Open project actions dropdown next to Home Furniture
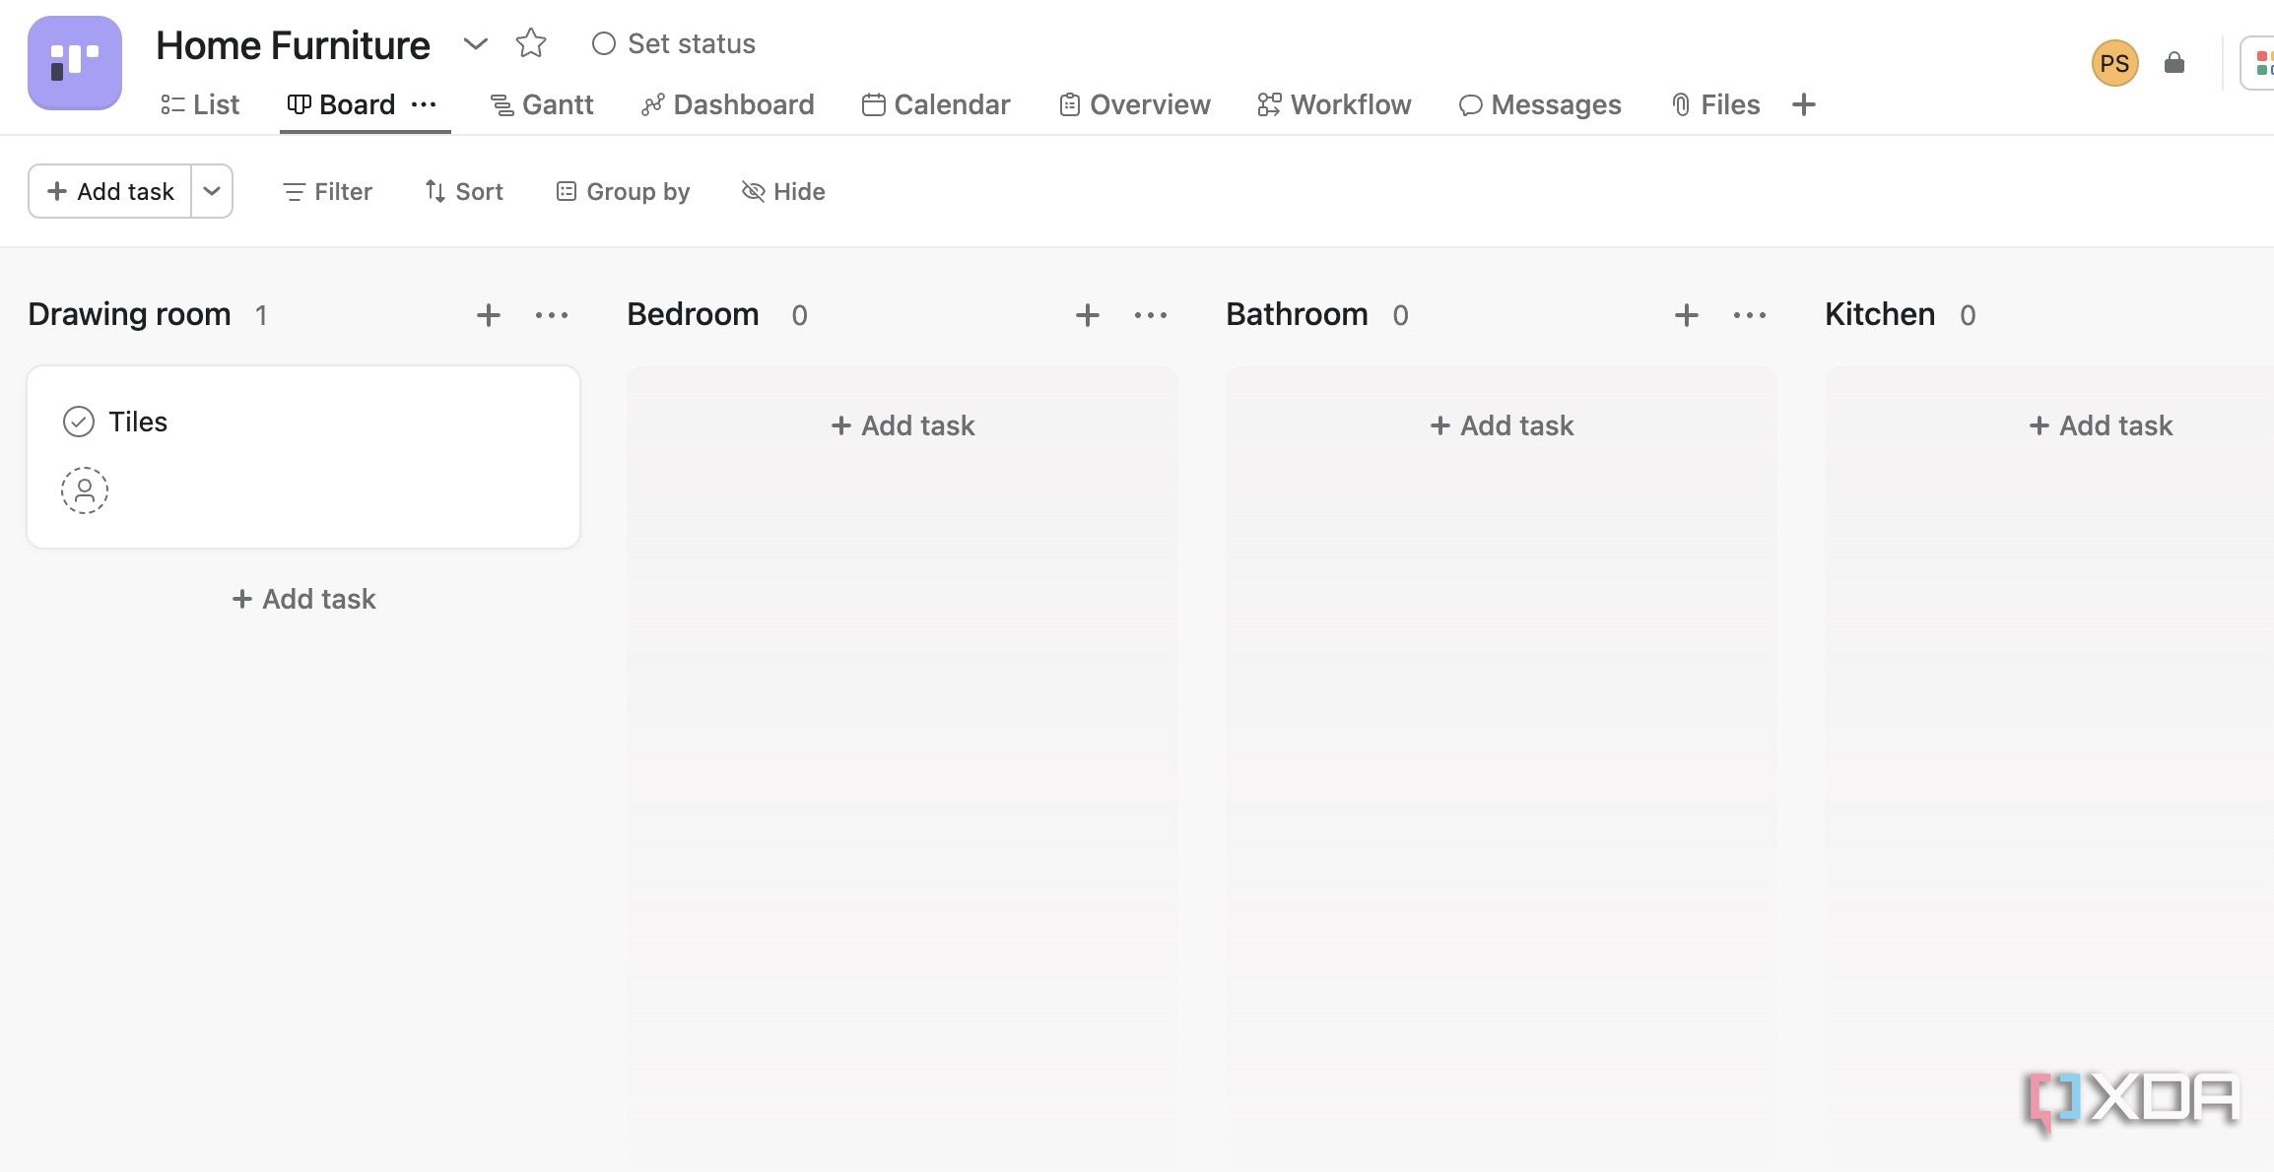This screenshot has width=2274, height=1172. point(475,43)
